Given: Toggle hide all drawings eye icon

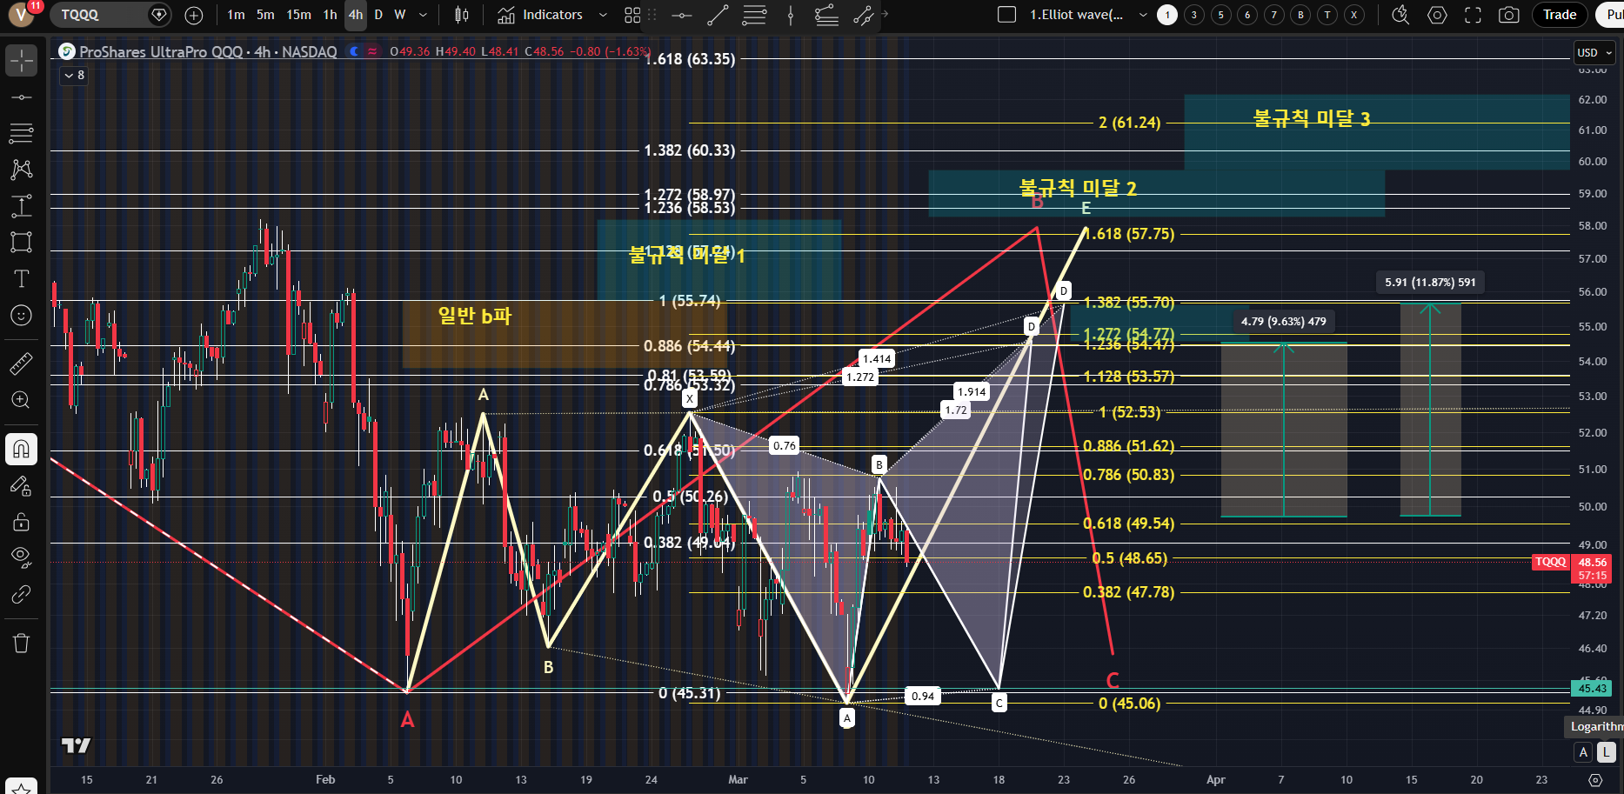Looking at the screenshot, I should tap(21, 557).
